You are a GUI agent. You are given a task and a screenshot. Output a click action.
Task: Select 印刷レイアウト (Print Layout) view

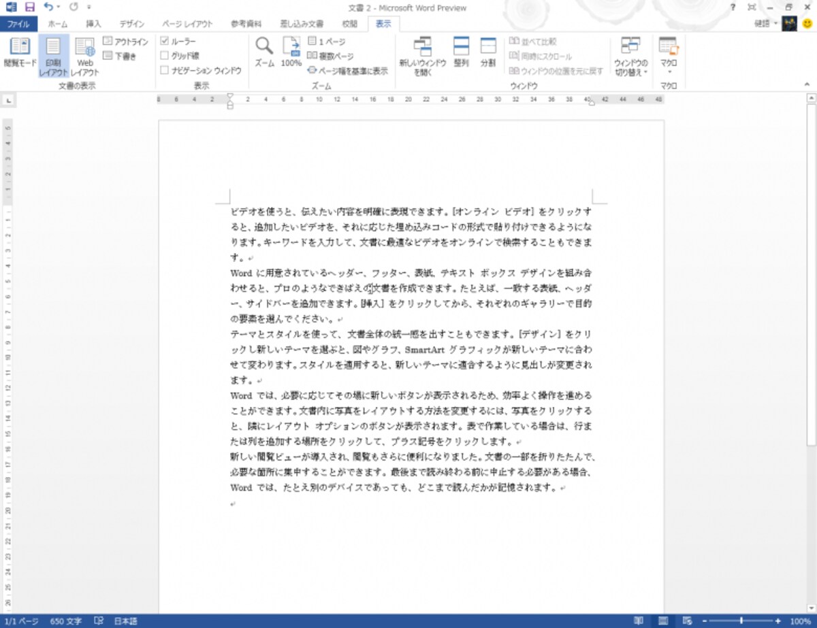[x=53, y=56]
